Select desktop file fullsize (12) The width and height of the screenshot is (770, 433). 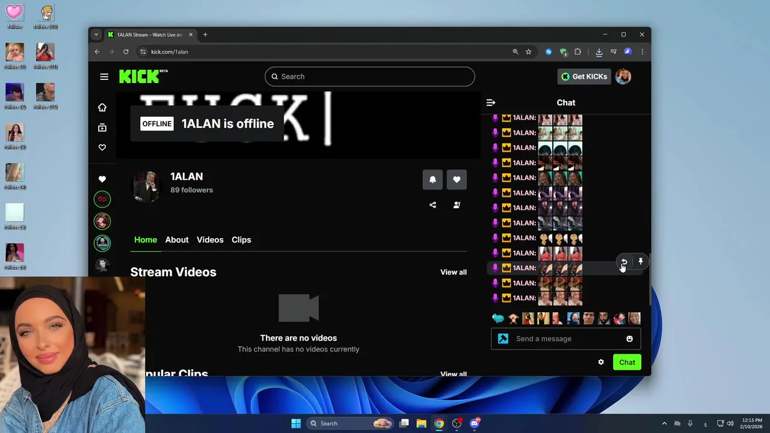click(46, 96)
